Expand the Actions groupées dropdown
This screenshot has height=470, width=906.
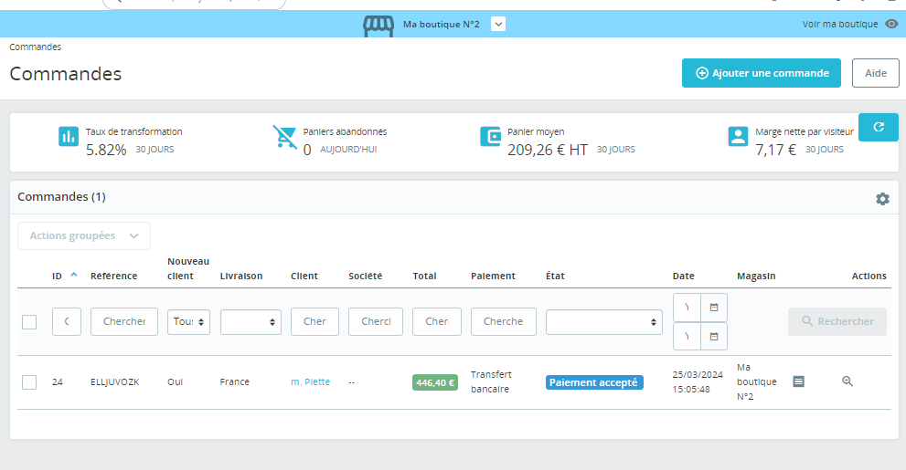tap(84, 235)
